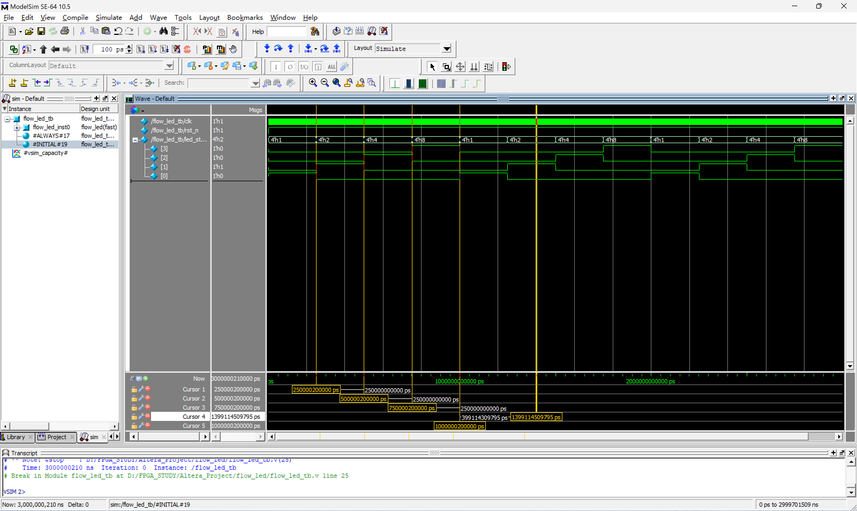Open the Layout Simulate dropdown arrow
This screenshot has height=511, width=857.
coord(446,49)
